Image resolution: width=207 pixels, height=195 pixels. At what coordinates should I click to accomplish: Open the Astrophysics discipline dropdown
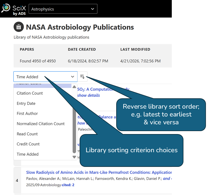click(x=63, y=9)
